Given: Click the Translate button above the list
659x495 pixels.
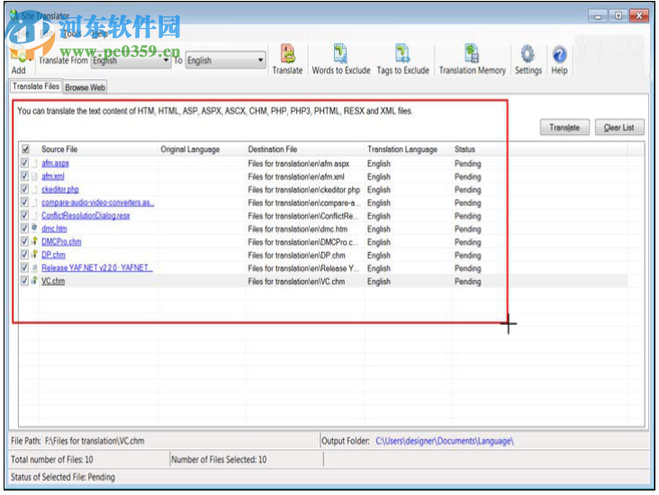Looking at the screenshot, I should (564, 127).
